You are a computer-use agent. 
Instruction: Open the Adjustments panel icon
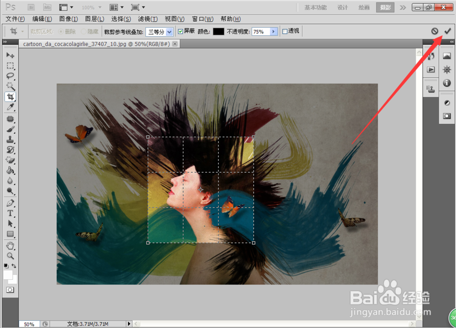coord(447,103)
